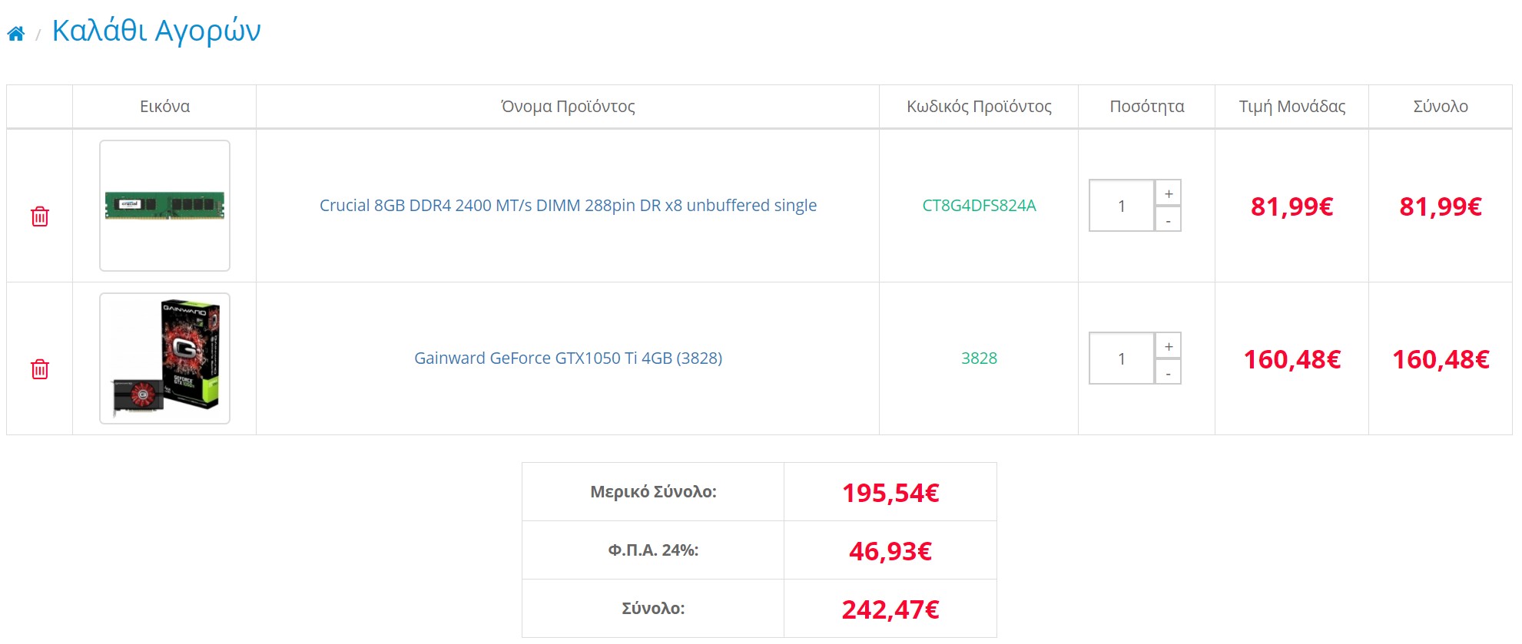Click the home icon in the breadcrumb
This screenshot has height=644, width=1522.
point(16,33)
